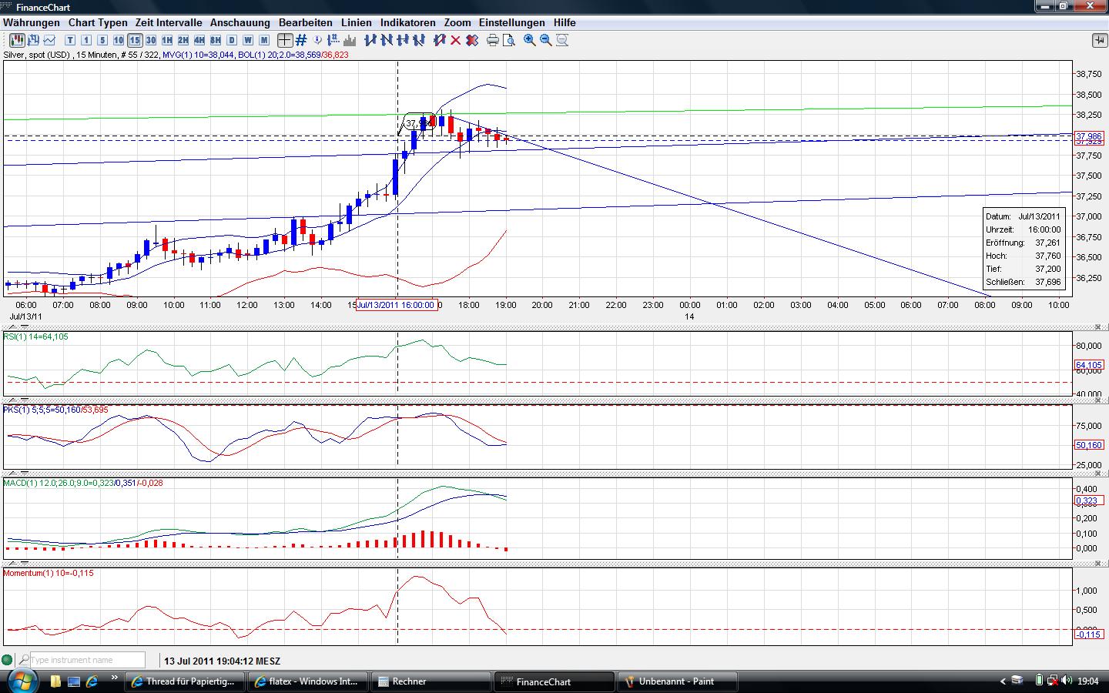
Task: Switch to the line chart icon
Action: click(x=51, y=40)
